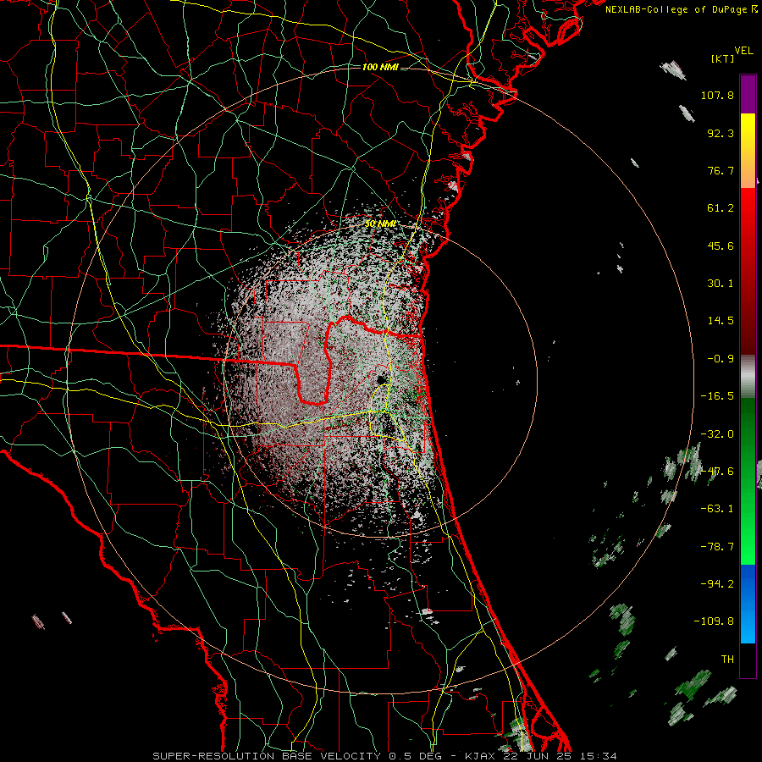Pick the purple segment of the velocity color bar

[x=748, y=95]
